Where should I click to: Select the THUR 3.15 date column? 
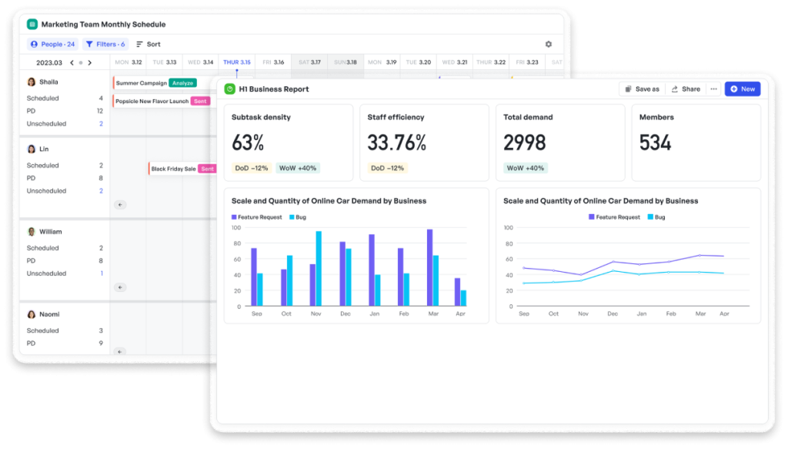pos(236,62)
